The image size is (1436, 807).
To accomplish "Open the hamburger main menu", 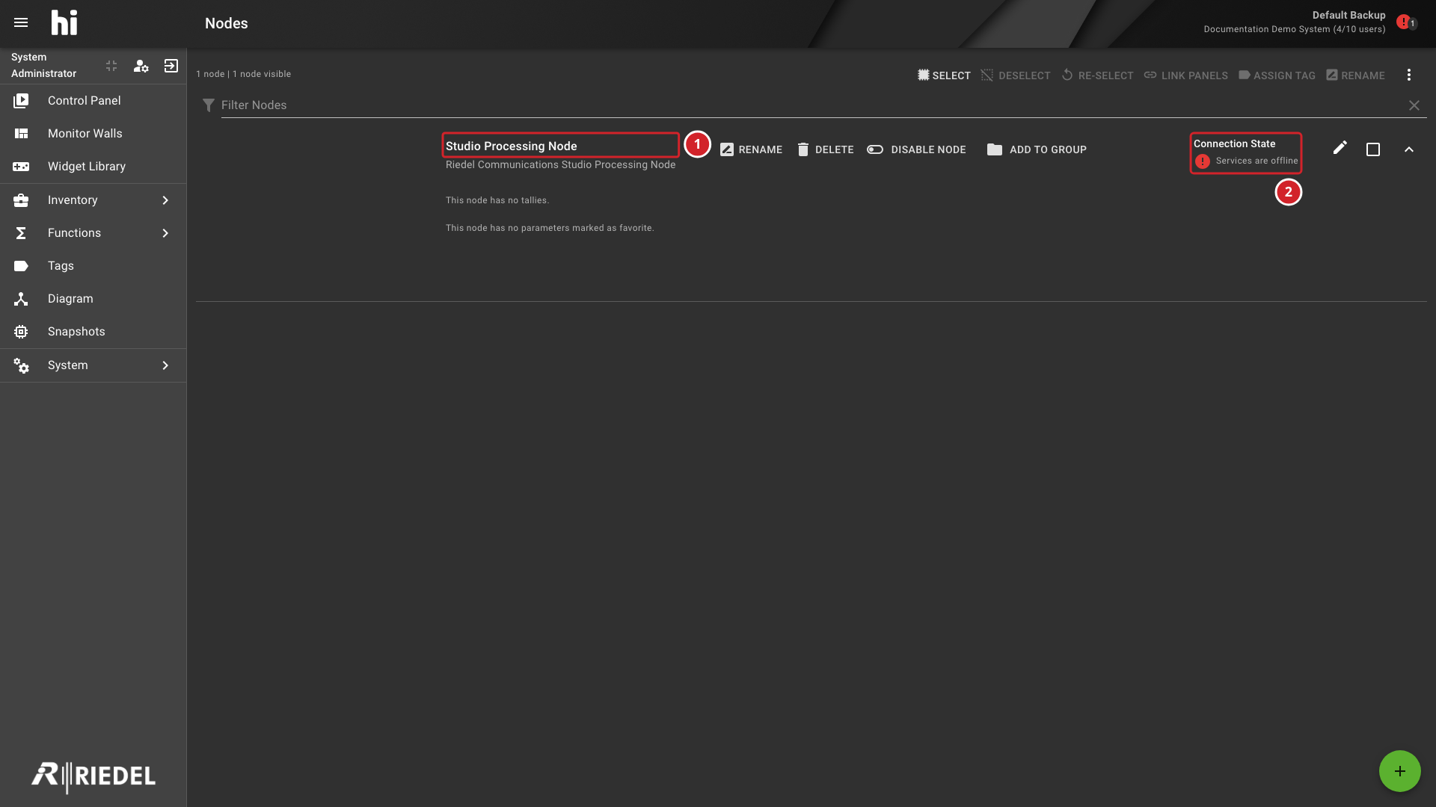I will [x=21, y=23].
